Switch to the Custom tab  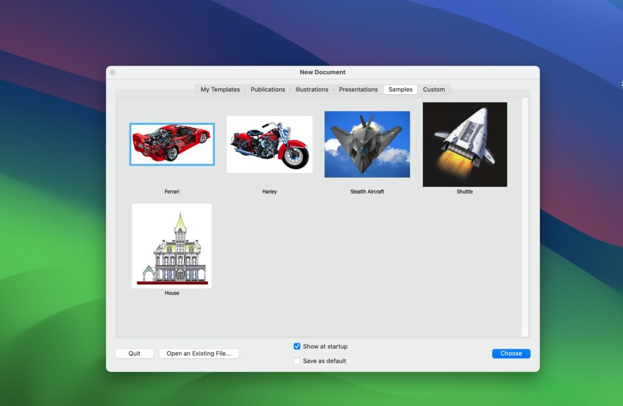tap(434, 89)
